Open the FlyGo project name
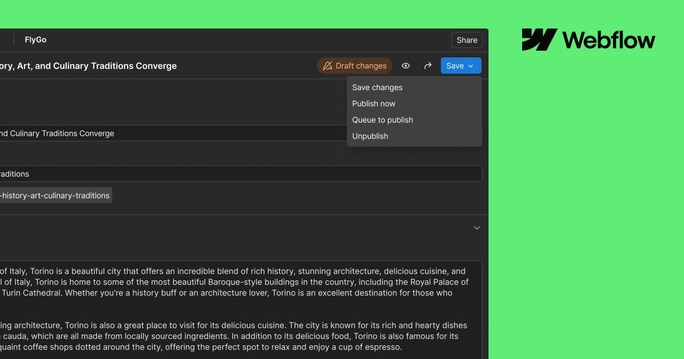This screenshot has width=684, height=359. (35, 40)
